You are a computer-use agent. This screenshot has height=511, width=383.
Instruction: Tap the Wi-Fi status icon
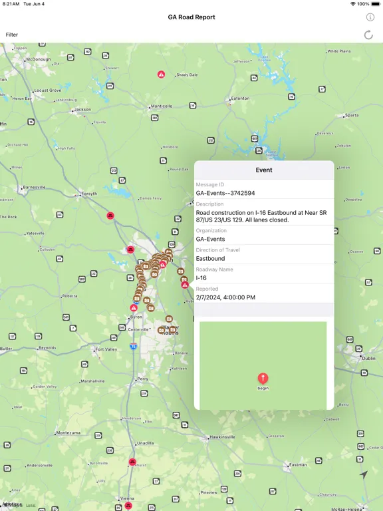point(353,4)
